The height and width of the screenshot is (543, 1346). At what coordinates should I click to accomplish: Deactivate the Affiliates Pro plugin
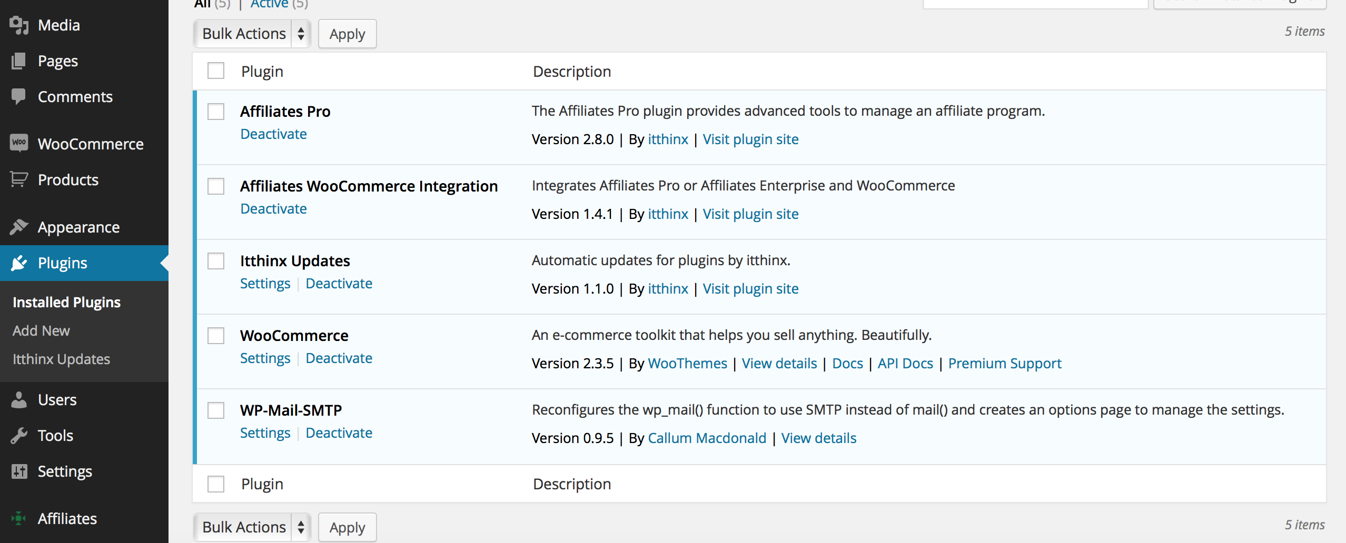(273, 134)
